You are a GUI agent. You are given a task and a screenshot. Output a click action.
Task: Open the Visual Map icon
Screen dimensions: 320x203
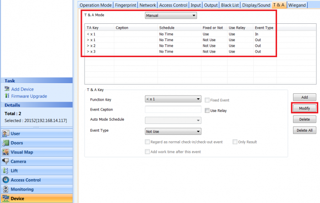[6, 152]
